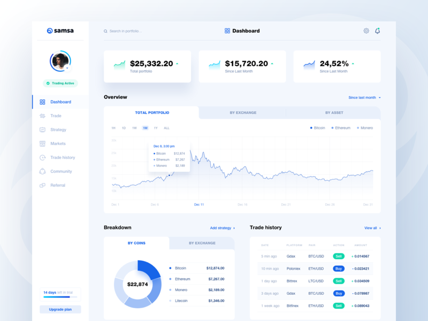Click the Markets sidebar icon
This screenshot has height=321, width=428.
click(42, 143)
